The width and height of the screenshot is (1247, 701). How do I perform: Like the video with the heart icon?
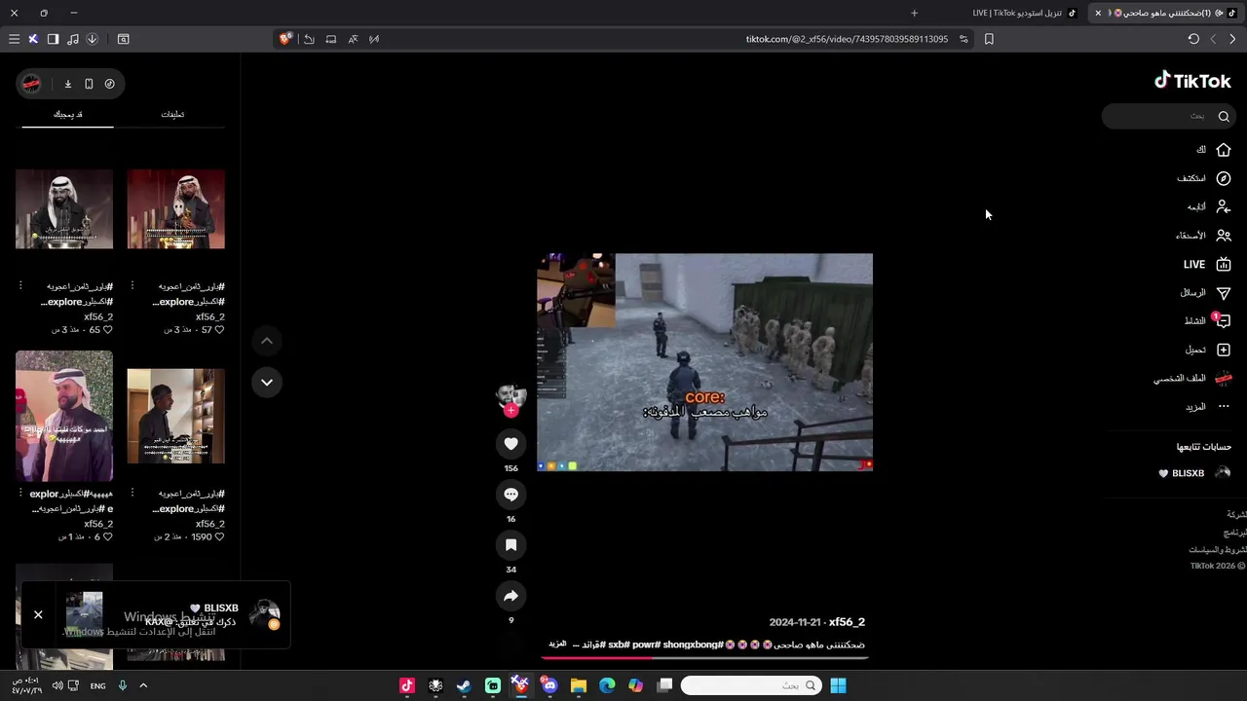coord(510,444)
